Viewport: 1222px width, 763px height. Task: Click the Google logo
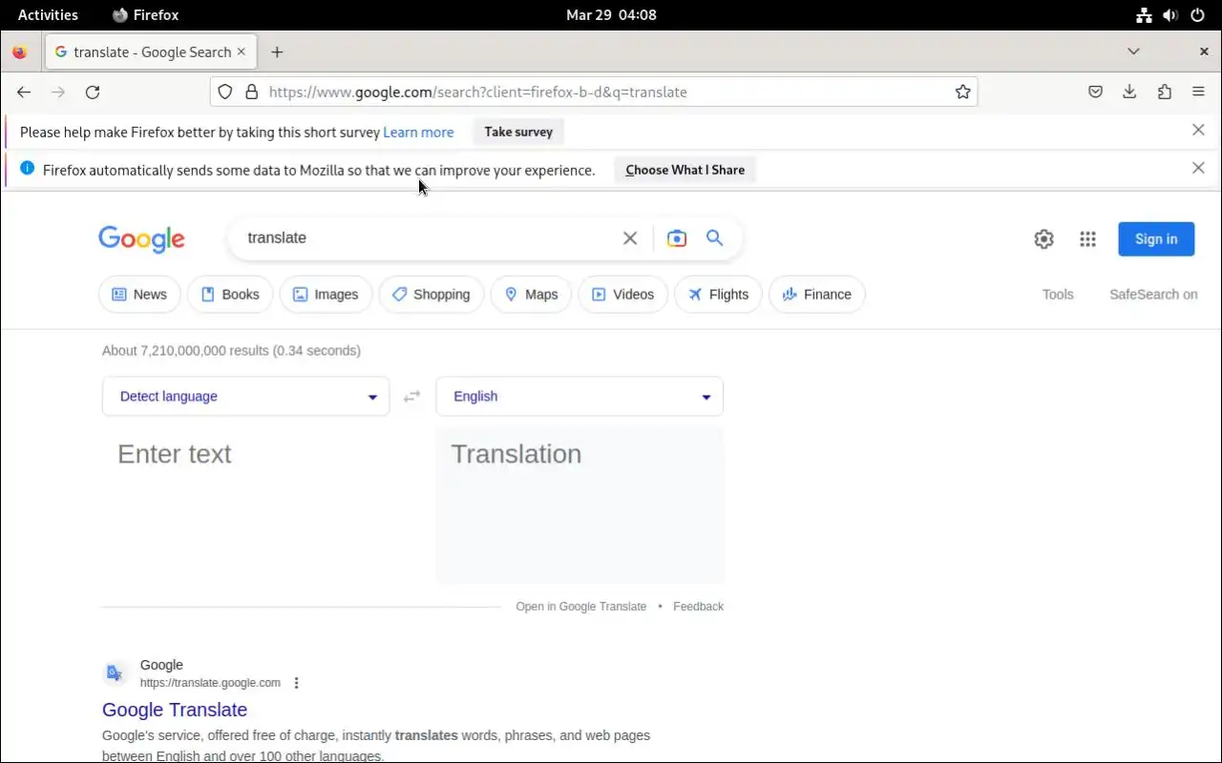pos(141,239)
